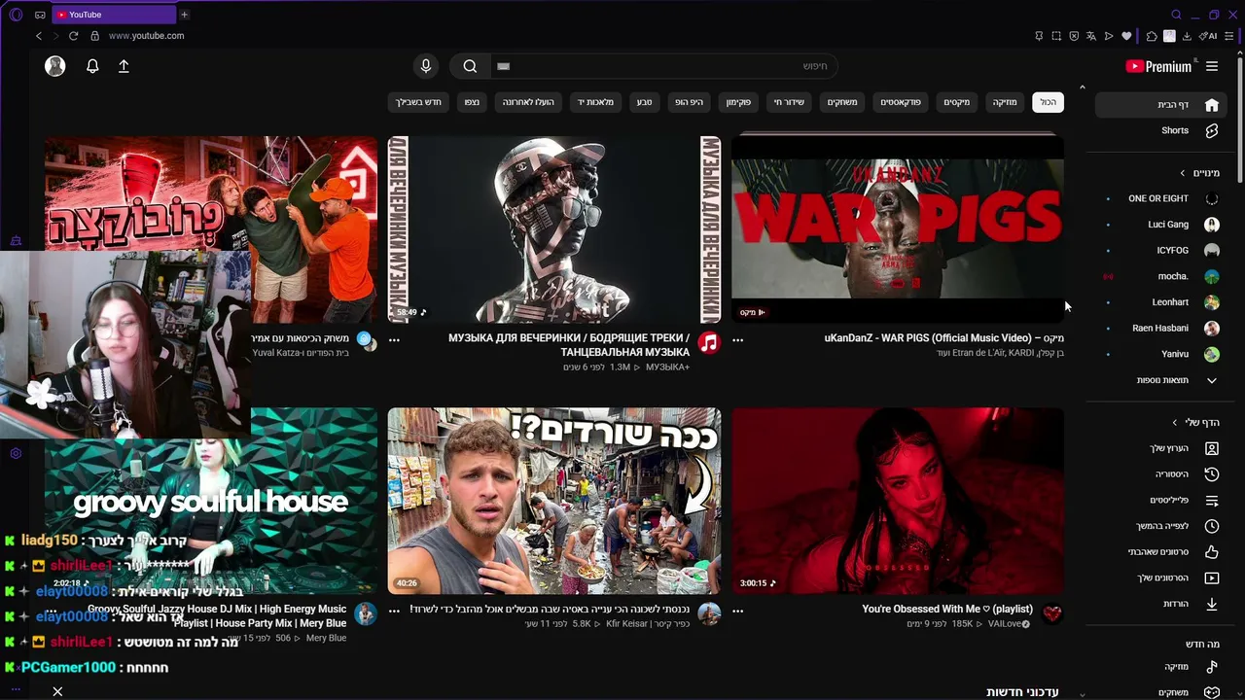Open options menu for WAR PIGS video
This screenshot has width=1245, height=700.
pyautogui.click(x=737, y=339)
